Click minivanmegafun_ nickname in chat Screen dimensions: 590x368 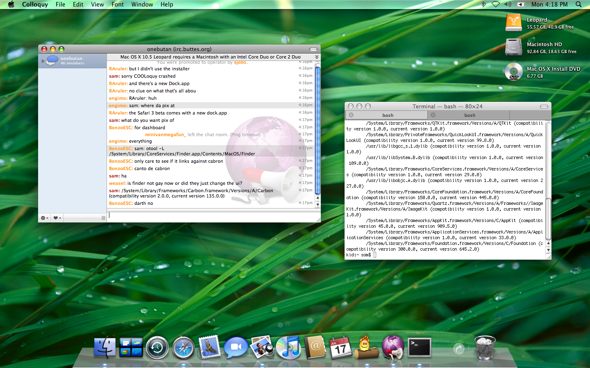[x=166, y=135]
